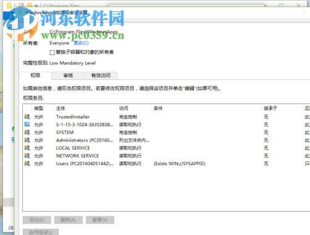Click the background Explorer window folder icon

[x=9, y=5]
